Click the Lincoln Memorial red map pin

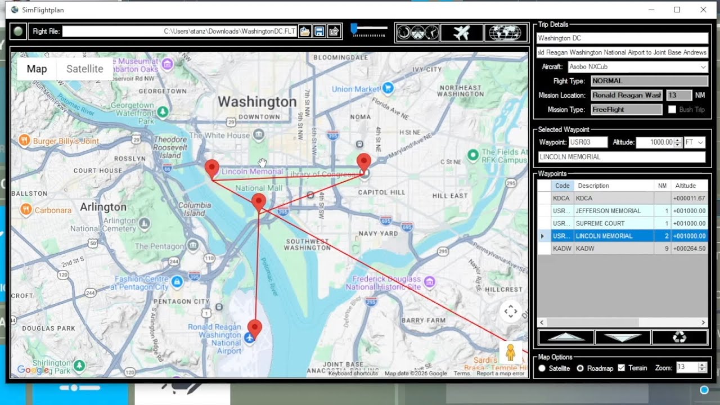coord(211,169)
